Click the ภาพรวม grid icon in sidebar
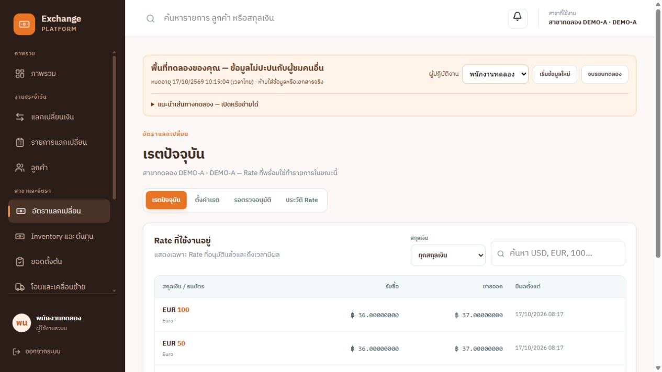 point(20,74)
